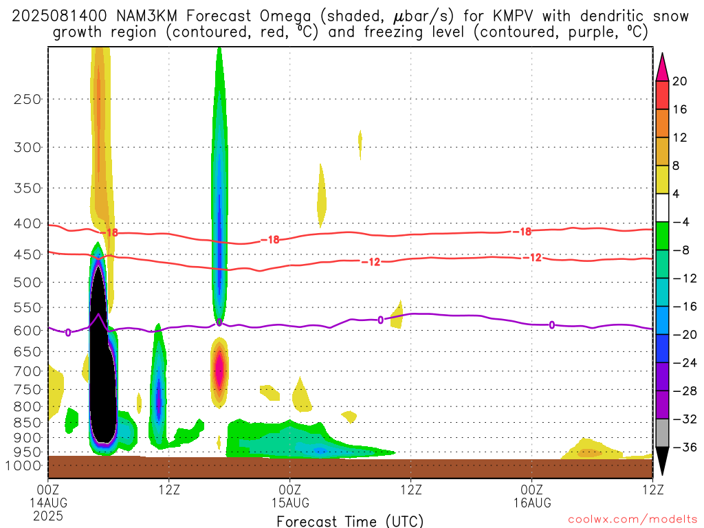Pick the gold 8 to 12 legend swatch

(x=662, y=152)
